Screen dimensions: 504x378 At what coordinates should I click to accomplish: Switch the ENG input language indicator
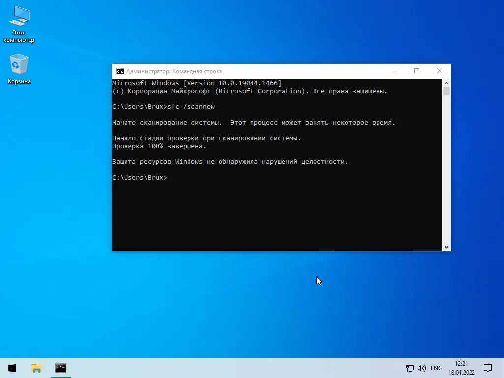click(x=436, y=368)
